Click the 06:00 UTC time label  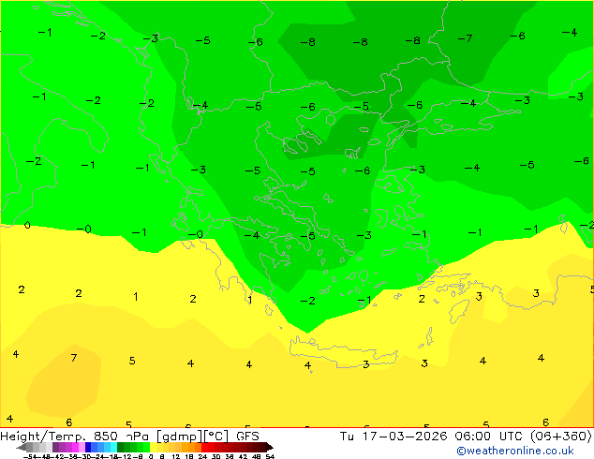pos(491,437)
